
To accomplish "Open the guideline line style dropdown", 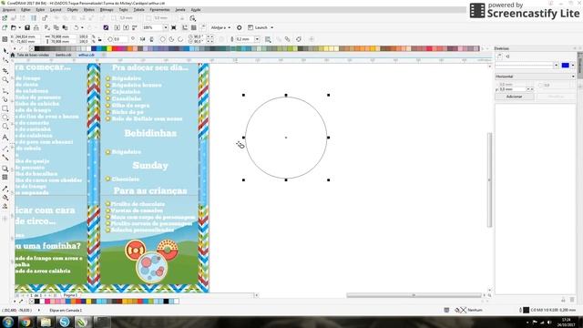I will click(557, 66).
